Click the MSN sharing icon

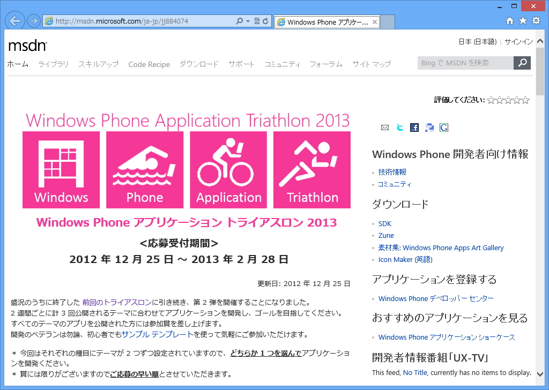429,127
